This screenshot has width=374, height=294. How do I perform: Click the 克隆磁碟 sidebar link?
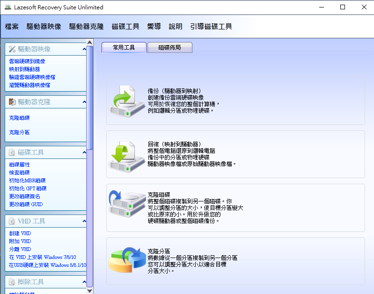tap(19, 118)
